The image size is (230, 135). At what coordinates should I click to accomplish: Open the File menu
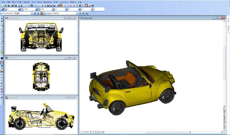tap(3, 2)
